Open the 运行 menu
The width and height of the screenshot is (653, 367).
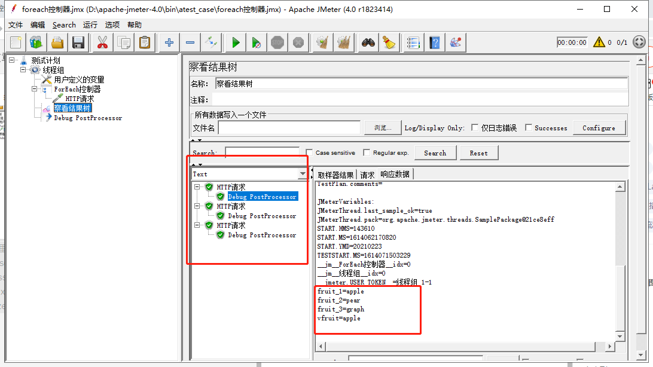click(90, 25)
